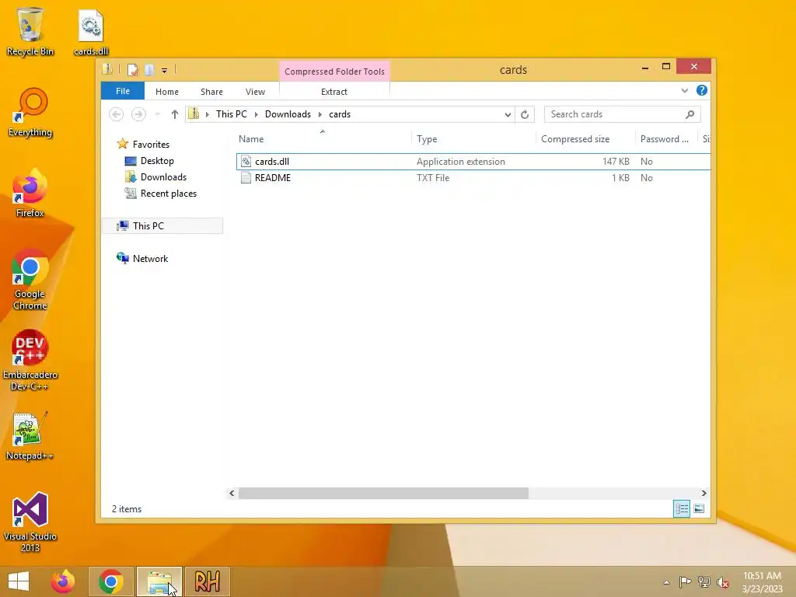
Task: Click the Back navigation arrow
Action: click(x=117, y=114)
